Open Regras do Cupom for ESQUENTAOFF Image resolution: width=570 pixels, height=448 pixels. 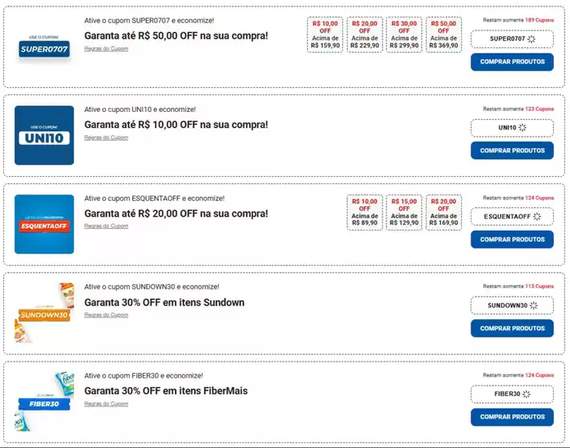click(106, 226)
